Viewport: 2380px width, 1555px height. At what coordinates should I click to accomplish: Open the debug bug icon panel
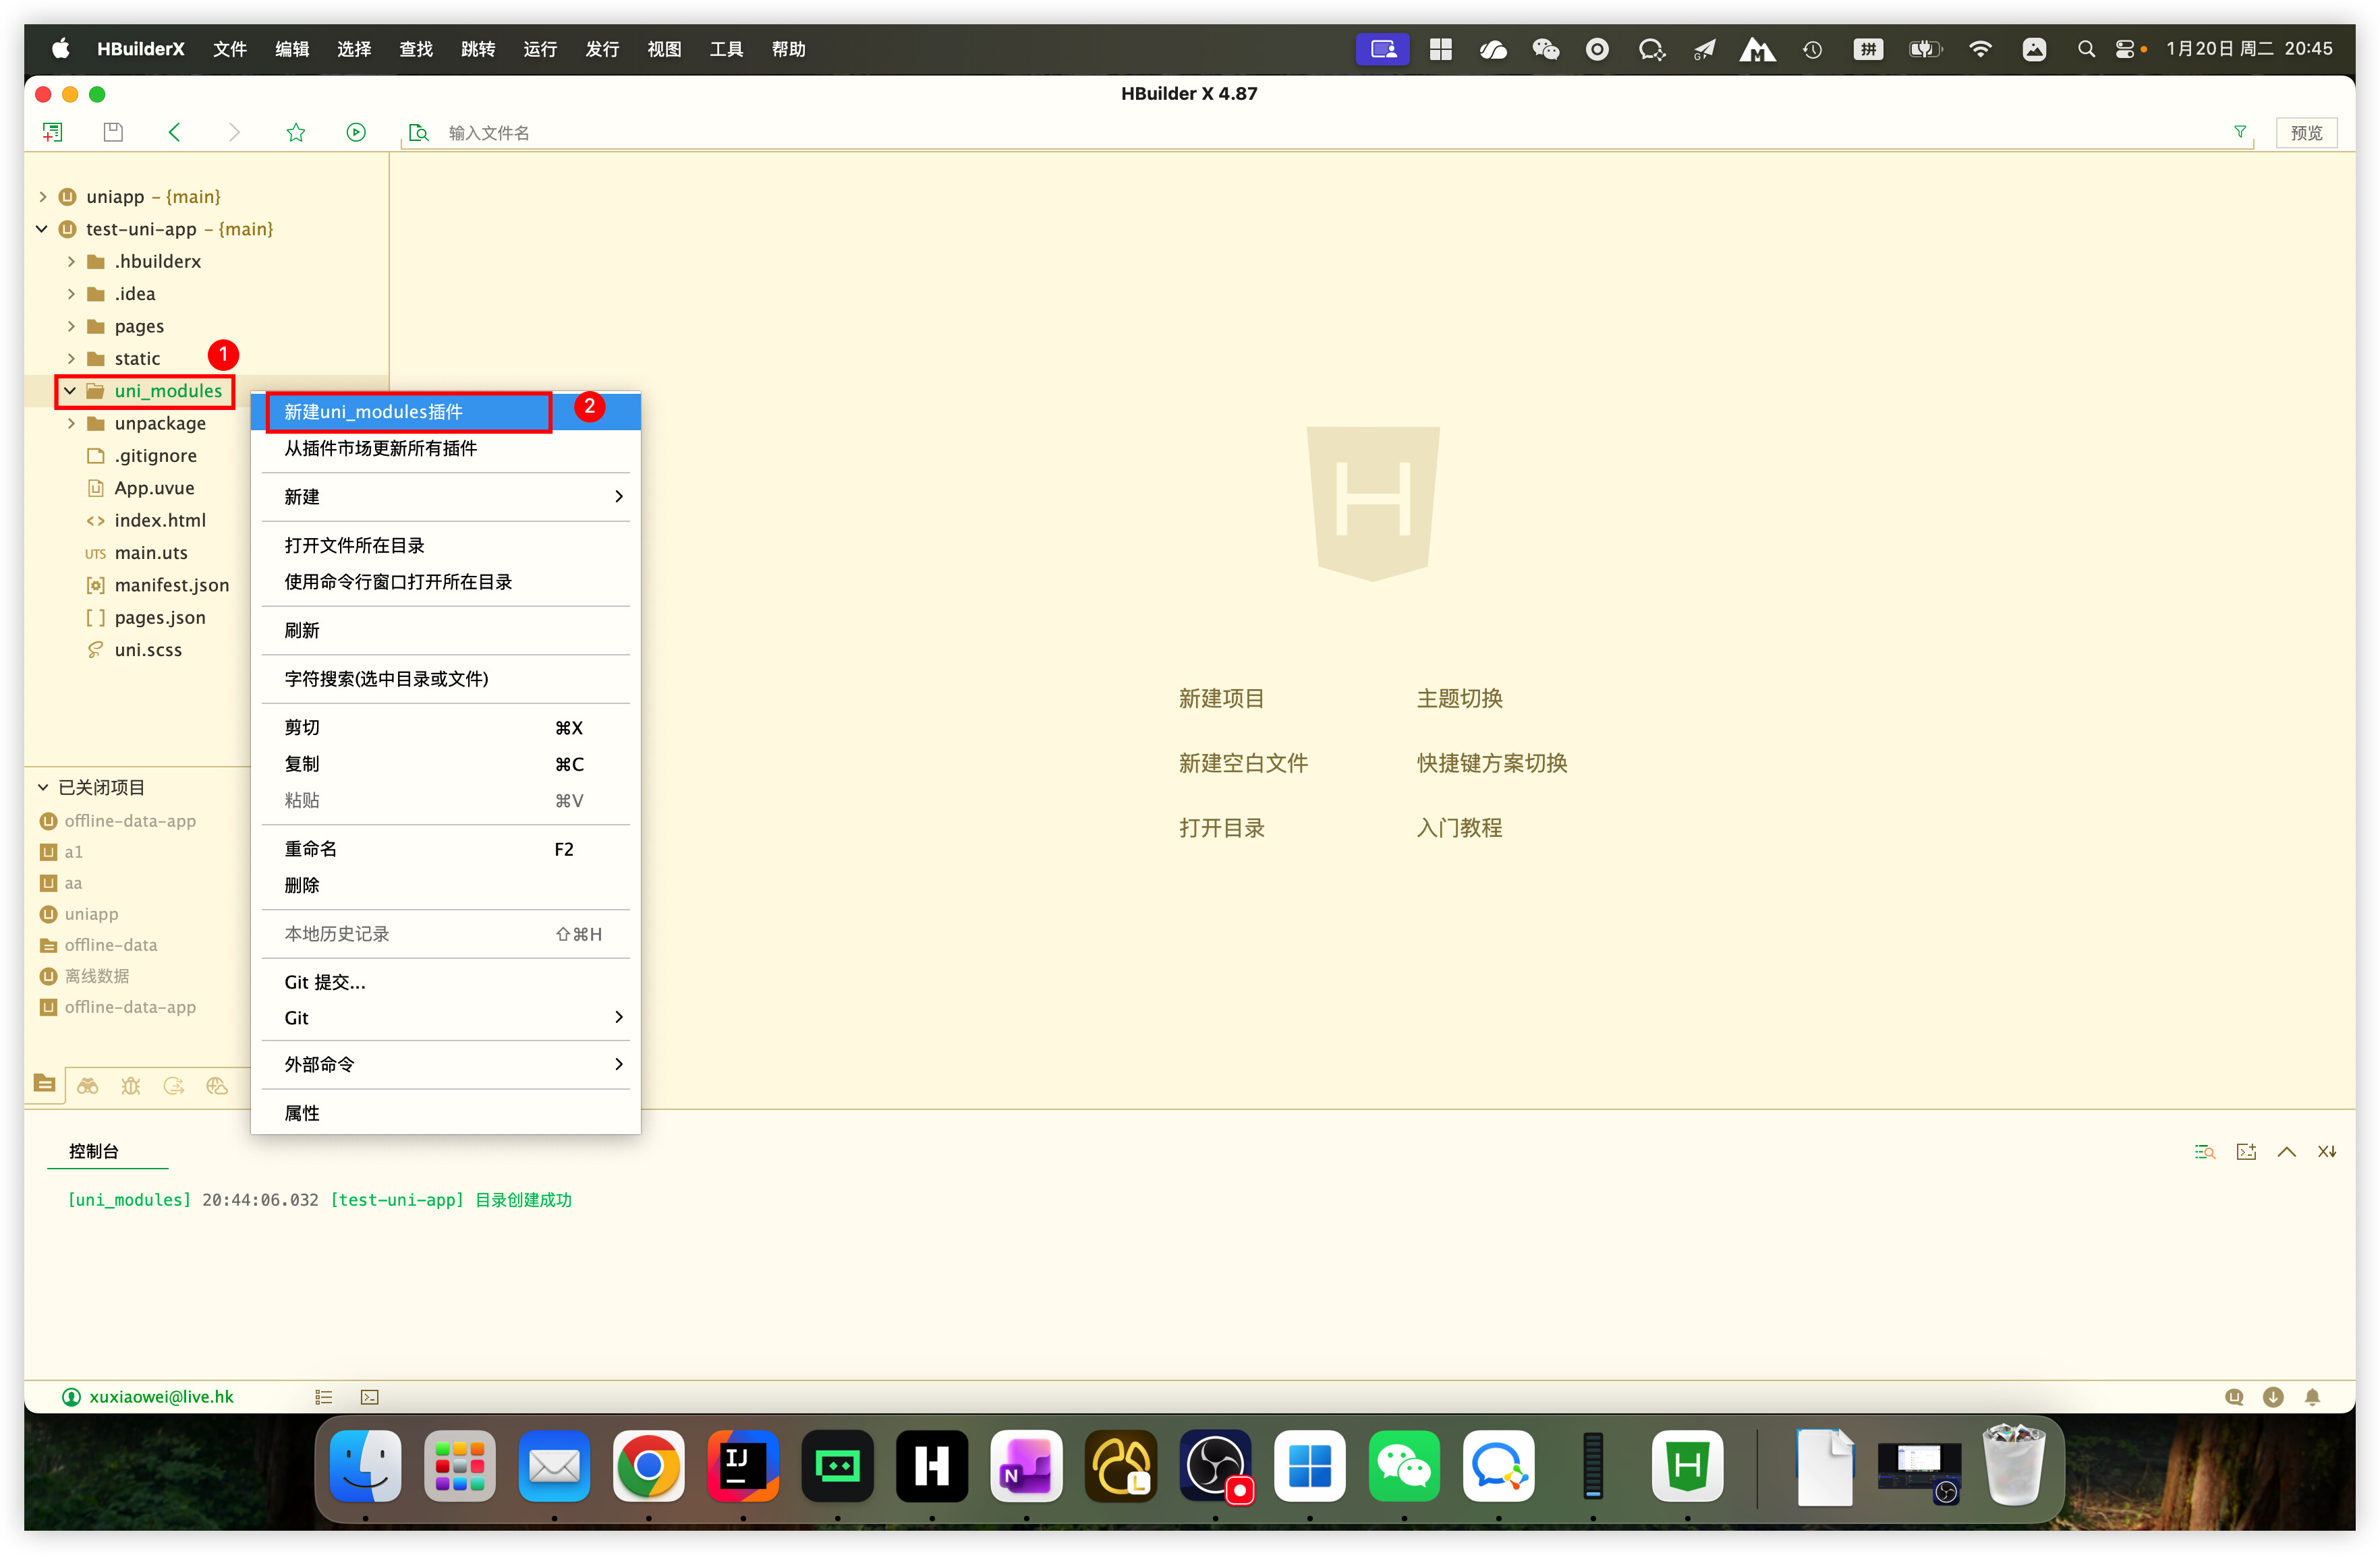point(131,1085)
